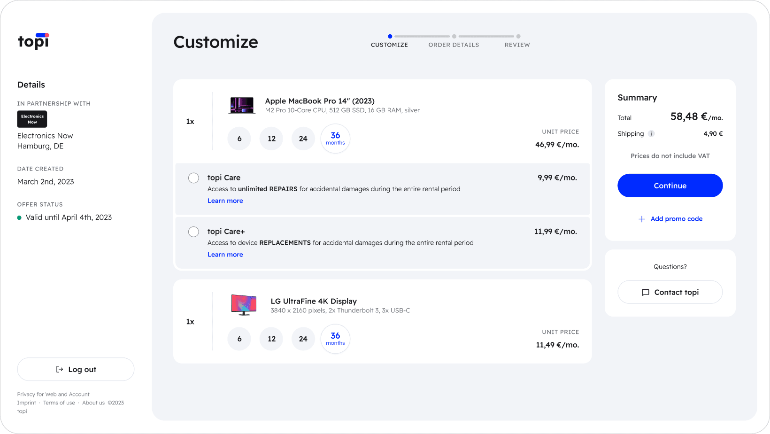Open the Terms of use link
This screenshot has height=434, width=770.
coord(59,403)
